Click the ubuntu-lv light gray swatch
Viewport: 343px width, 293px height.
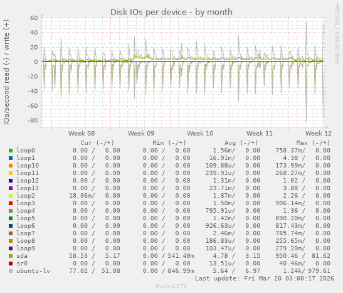(11, 271)
